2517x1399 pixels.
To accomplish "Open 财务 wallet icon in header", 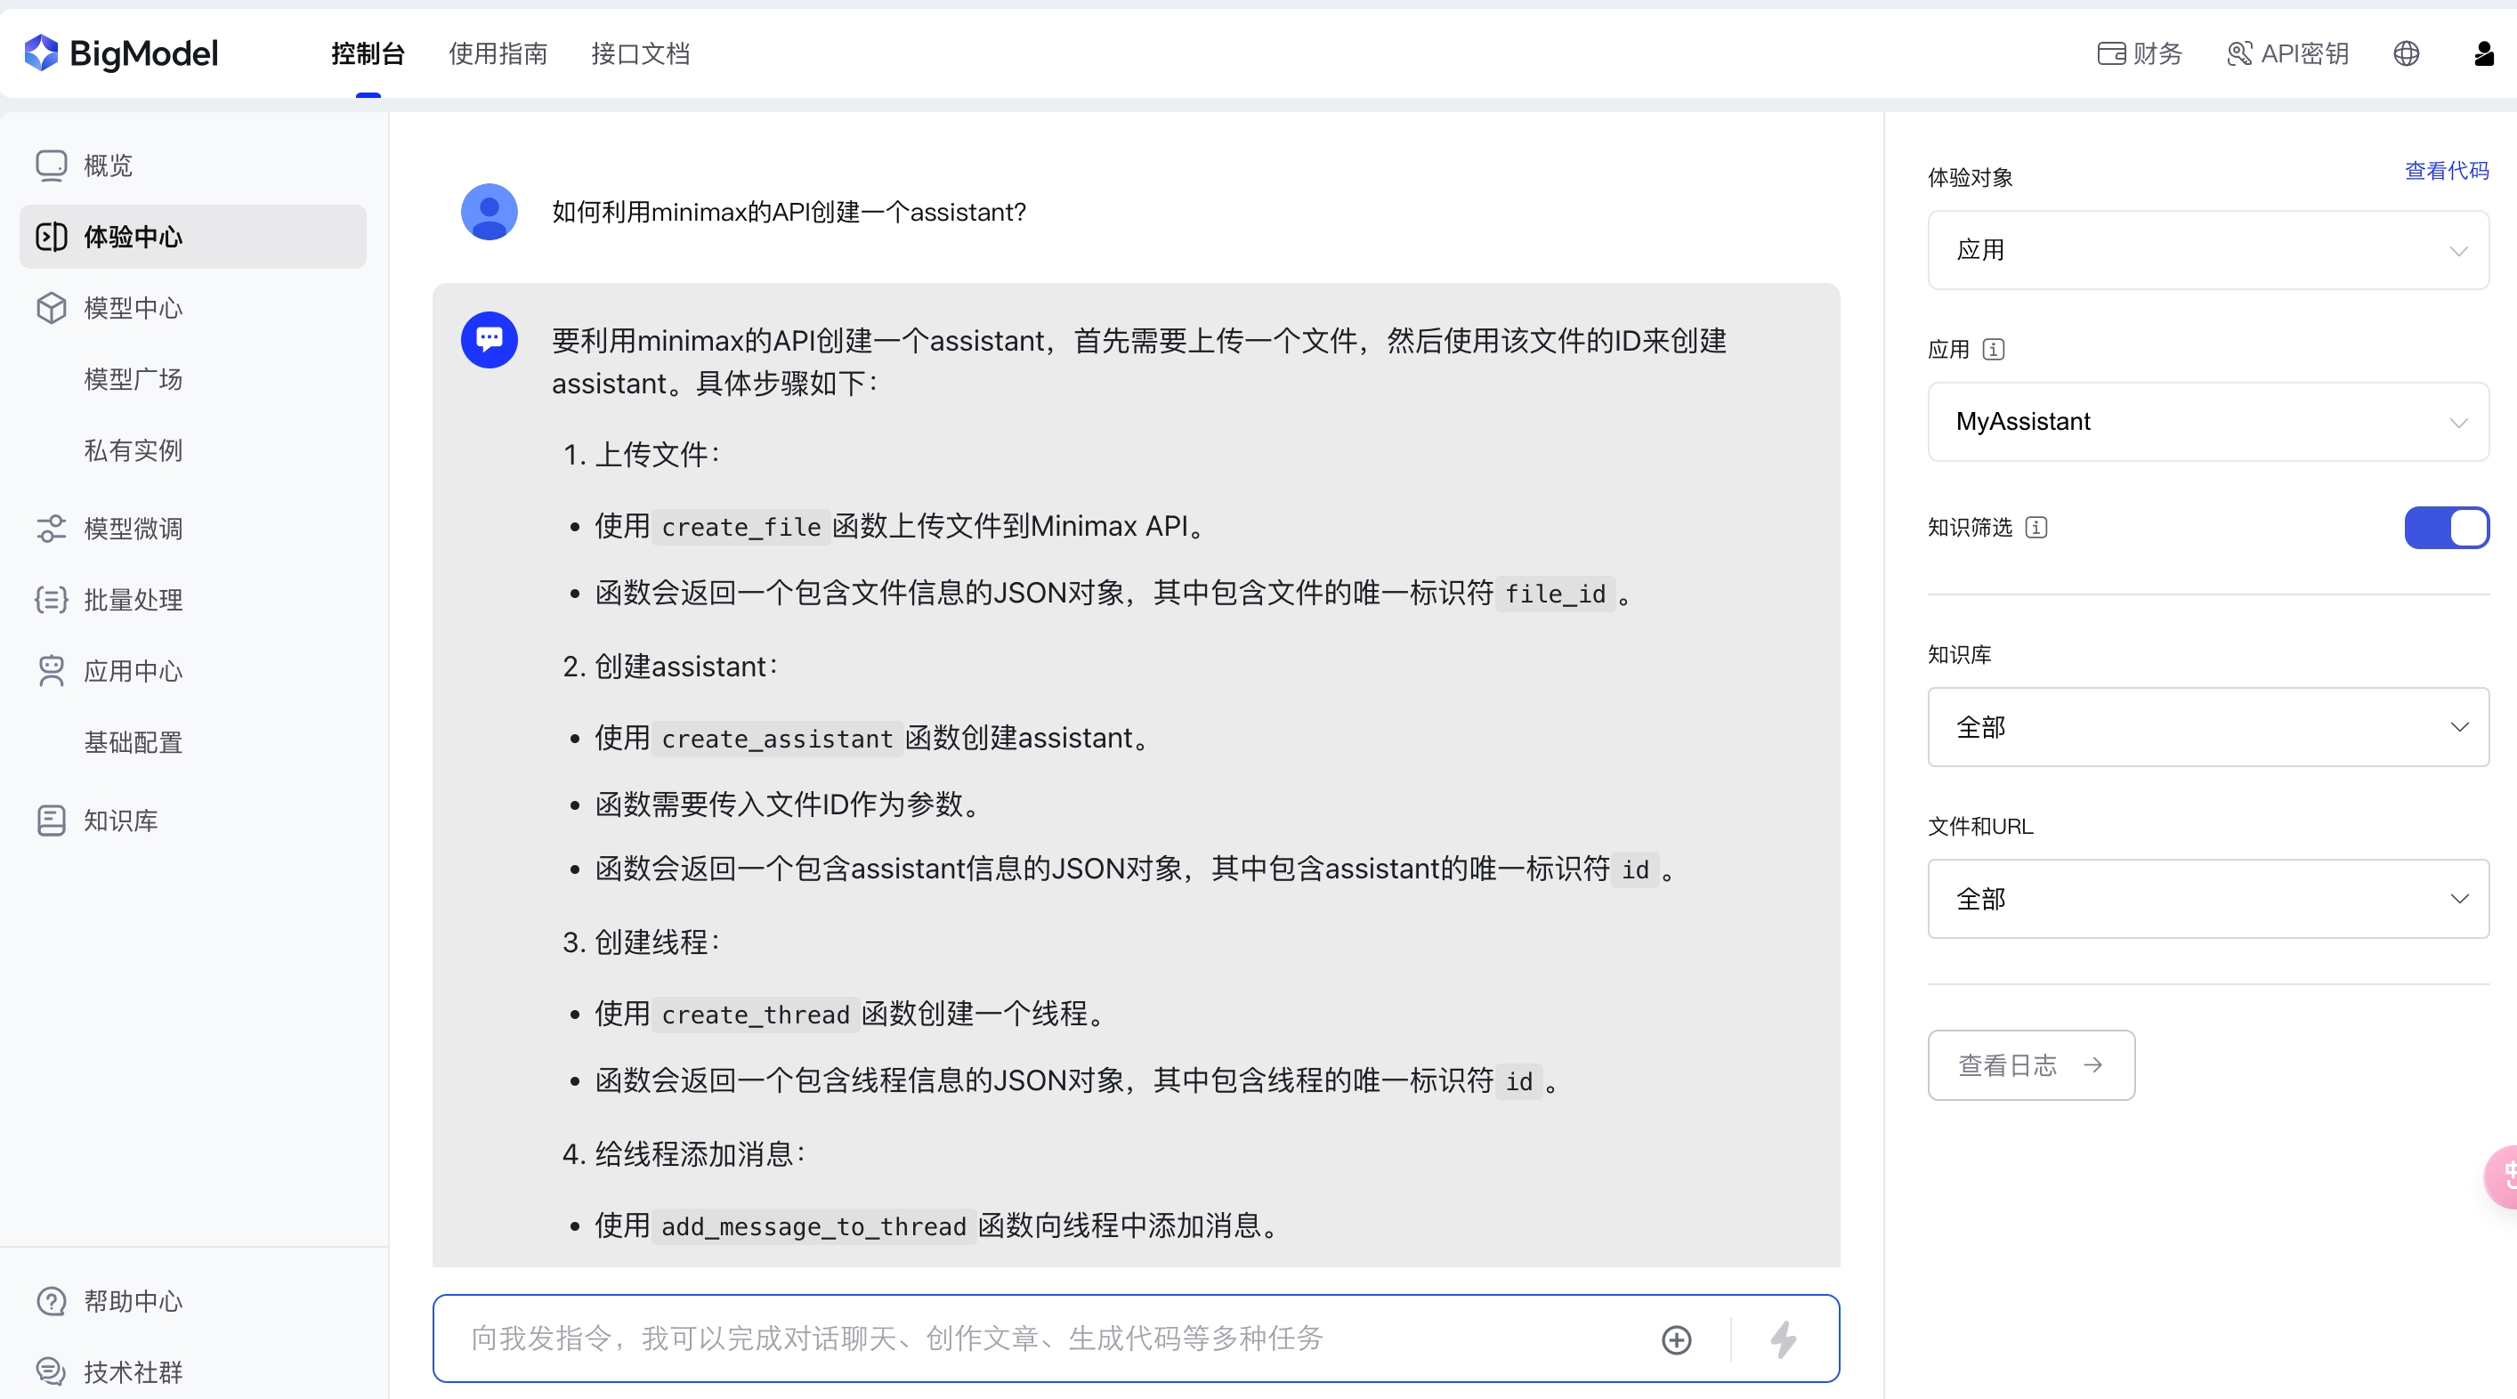I will [2111, 53].
